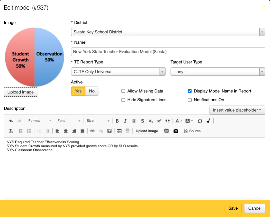Click the camera icon in toolbar
Viewport: 270px width, 217px height.
(x=176, y=131)
